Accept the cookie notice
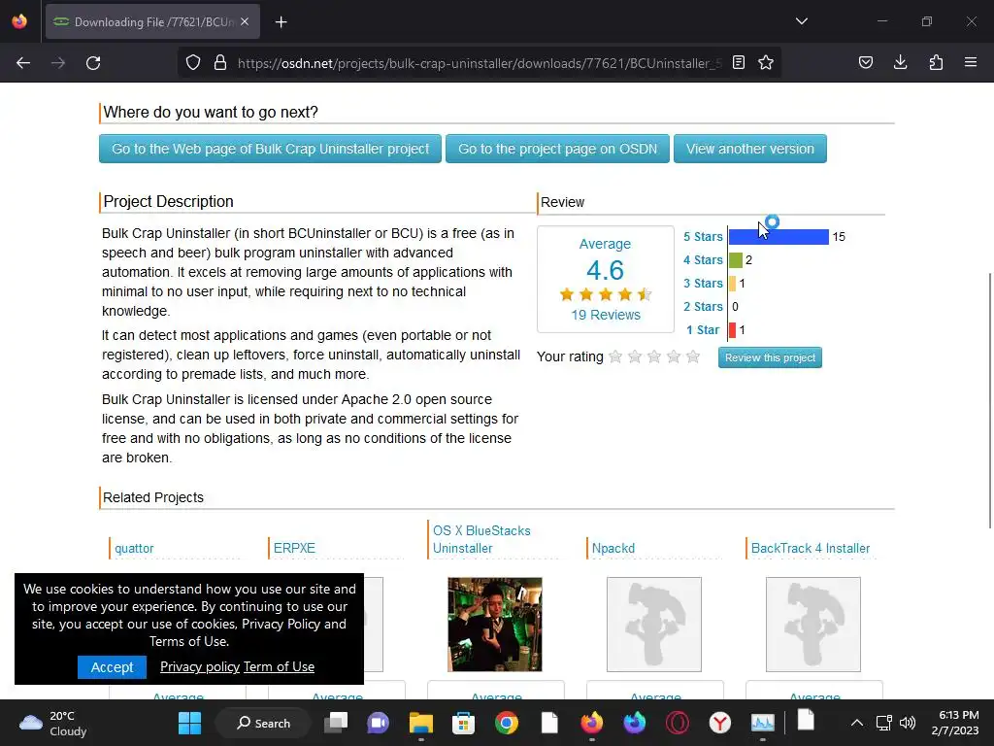This screenshot has height=746, width=994. tap(112, 666)
